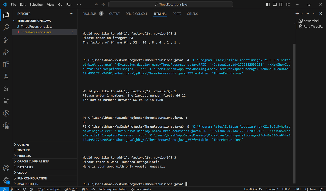Open the Edit menu
This screenshot has height=191, width=326.
coord(23,5)
